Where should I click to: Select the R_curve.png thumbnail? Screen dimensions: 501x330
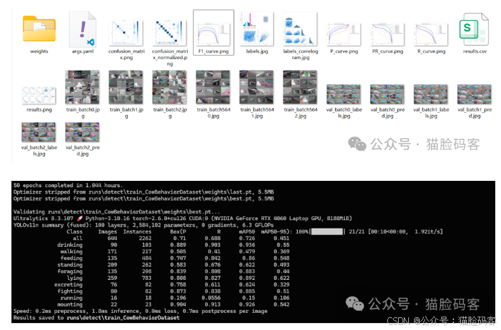431,34
